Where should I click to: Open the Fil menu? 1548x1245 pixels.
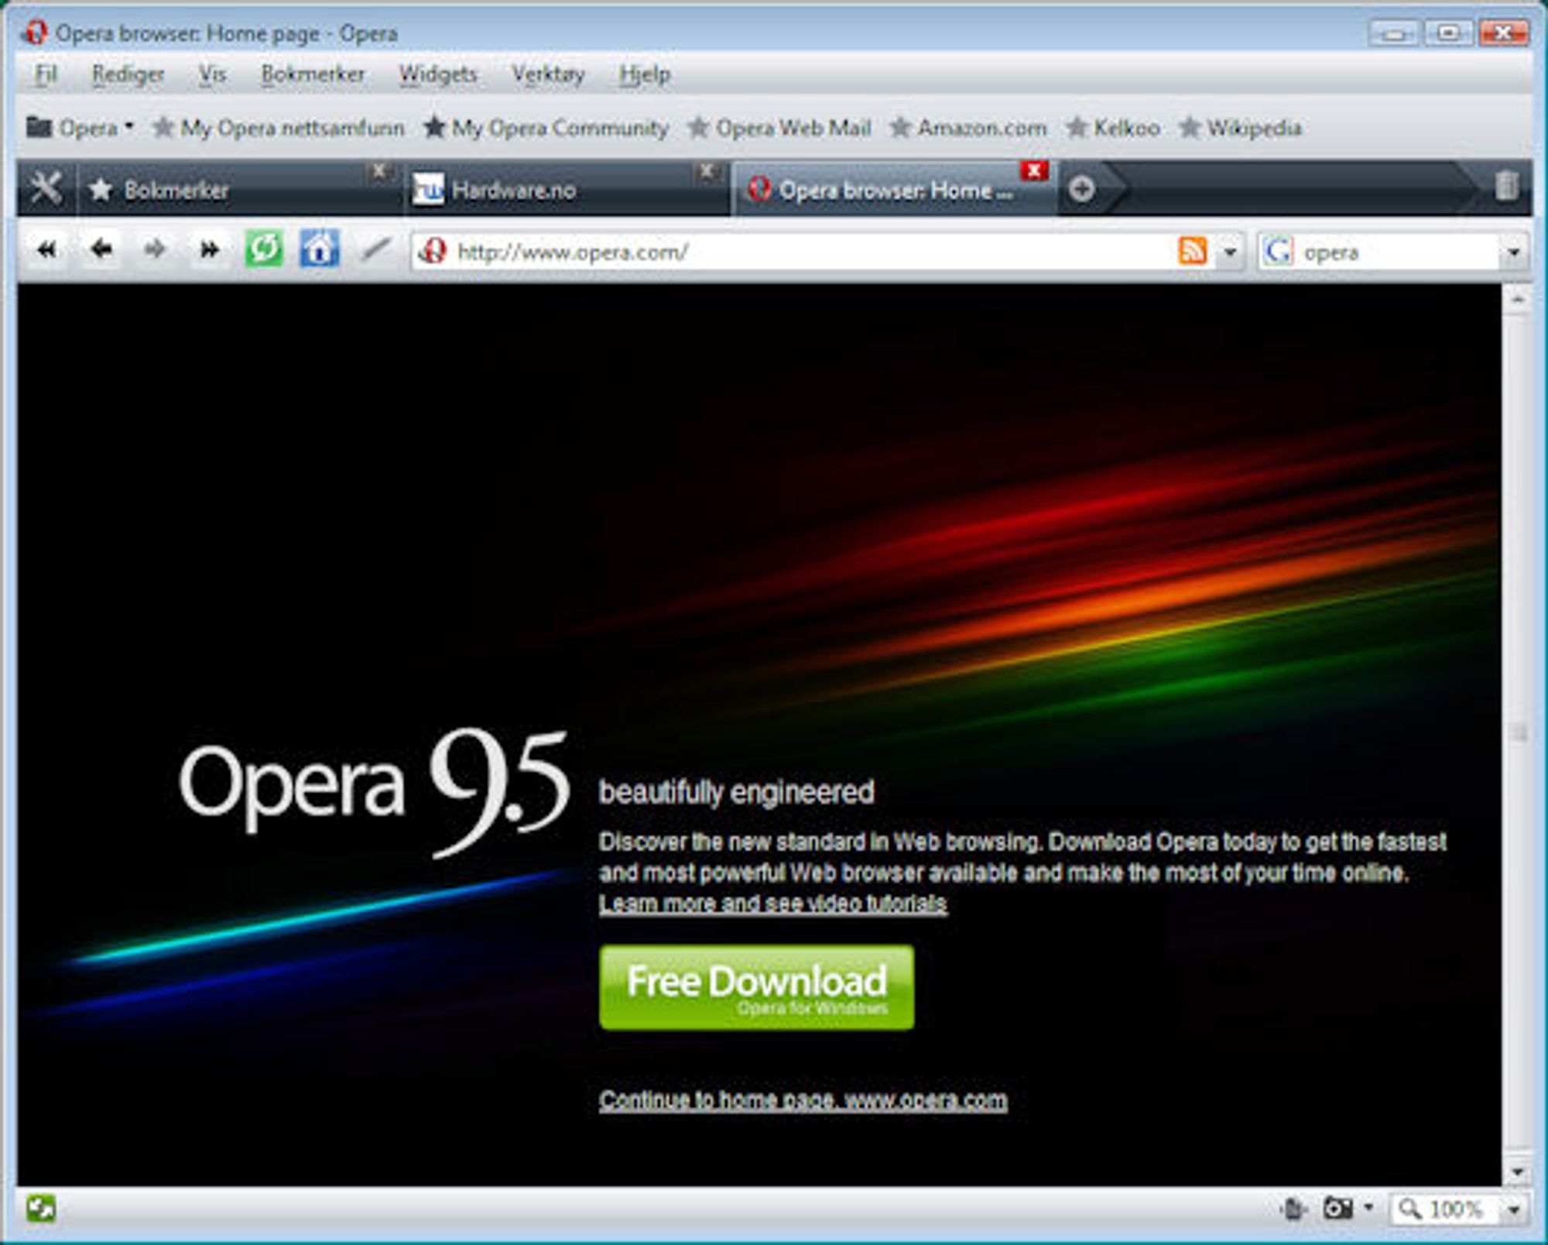pos(46,74)
